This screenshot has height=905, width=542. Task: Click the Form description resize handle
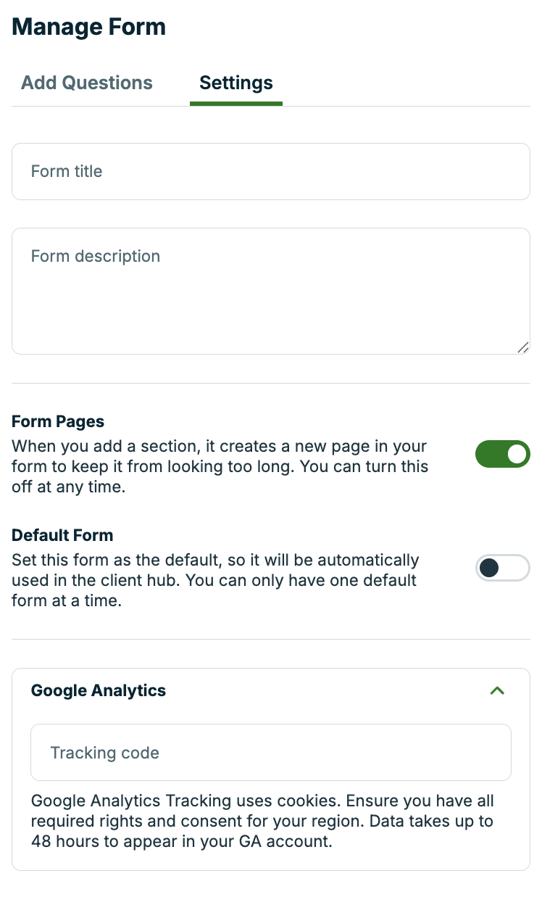click(x=523, y=347)
